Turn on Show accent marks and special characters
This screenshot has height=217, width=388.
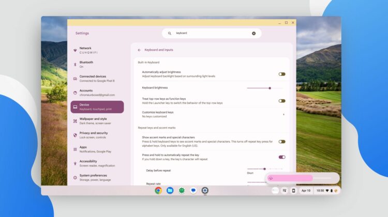(281, 142)
